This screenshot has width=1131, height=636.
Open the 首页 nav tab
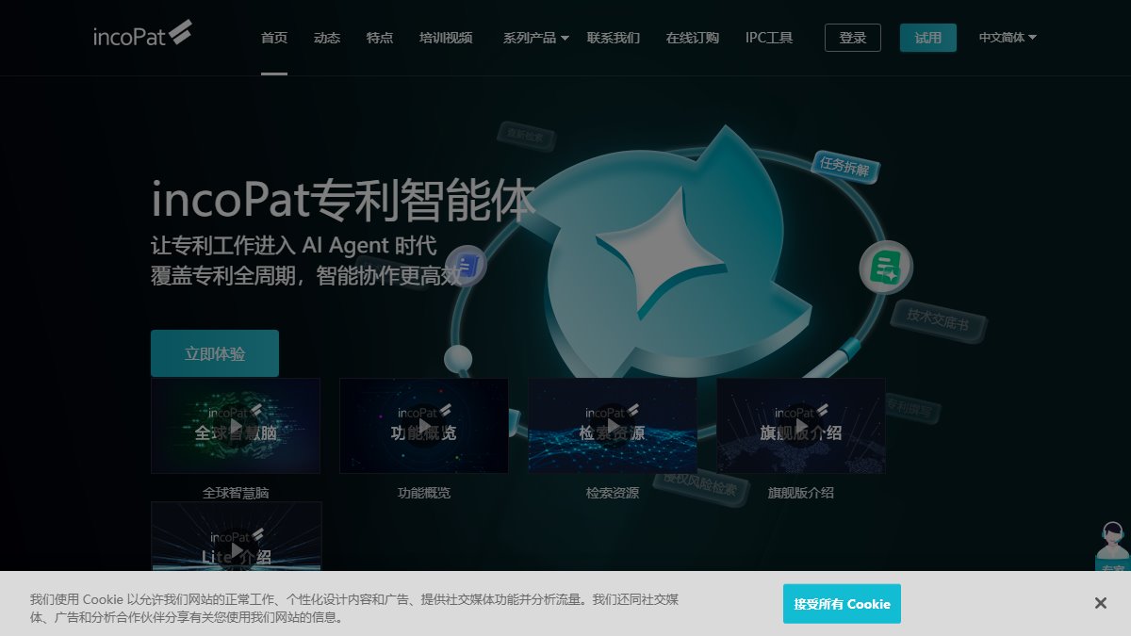(x=274, y=38)
